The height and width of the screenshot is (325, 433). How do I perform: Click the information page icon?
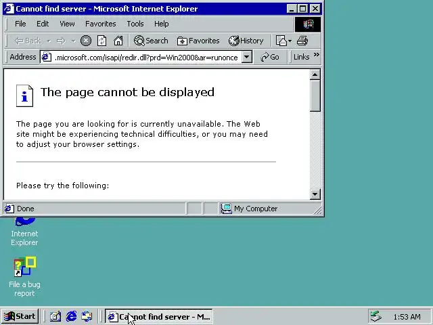click(24, 95)
